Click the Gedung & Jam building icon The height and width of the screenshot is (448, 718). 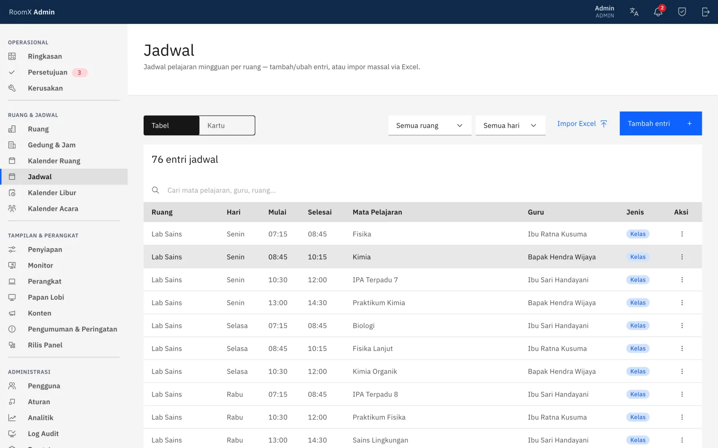[12, 145]
